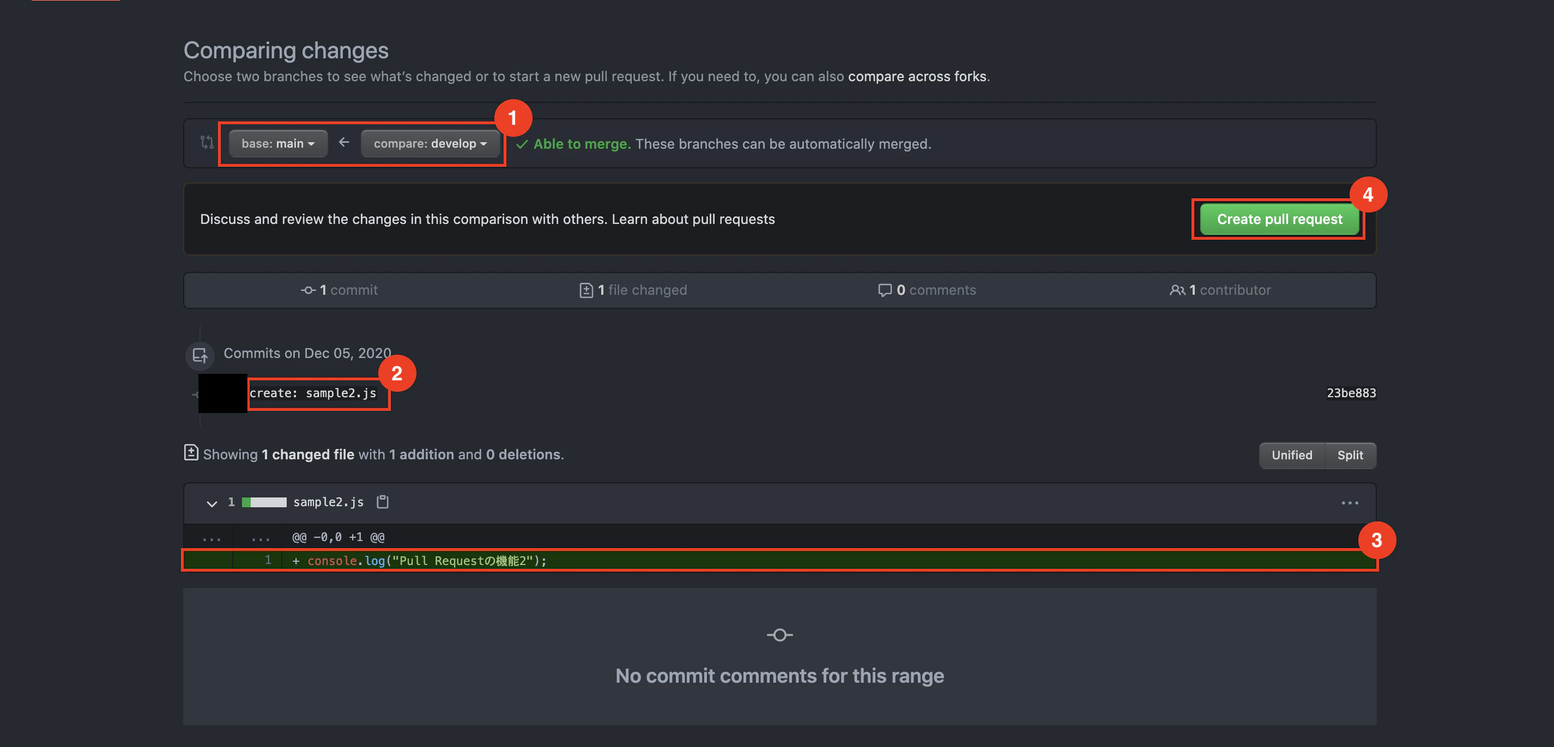The width and height of the screenshot is (1554, 747).
Task: Copy sample2.js file path clipboard icon
Action: point(383,502)
